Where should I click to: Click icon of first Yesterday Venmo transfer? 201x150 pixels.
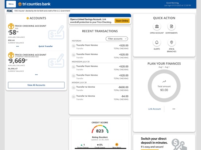pos(74,46)
